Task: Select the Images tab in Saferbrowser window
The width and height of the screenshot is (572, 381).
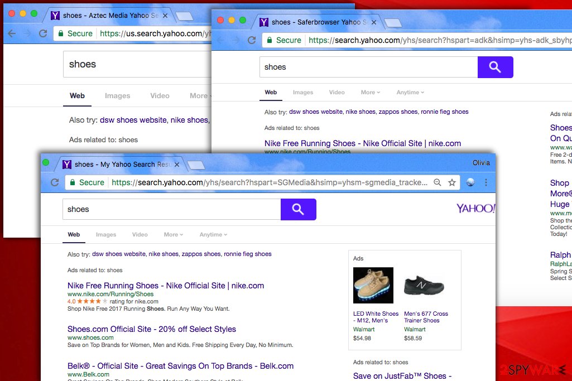Action: point(303,92)
